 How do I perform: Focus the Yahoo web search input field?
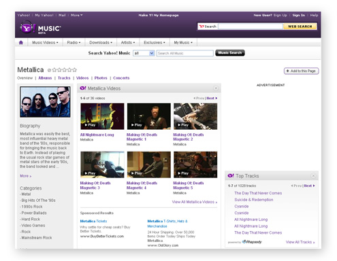tap(251, 27)
